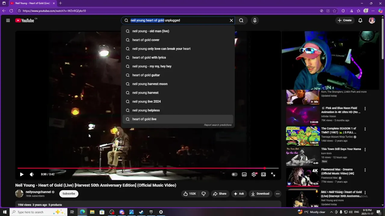Click the Ask button
385x216 pixels.
click(x=239, y=194)
